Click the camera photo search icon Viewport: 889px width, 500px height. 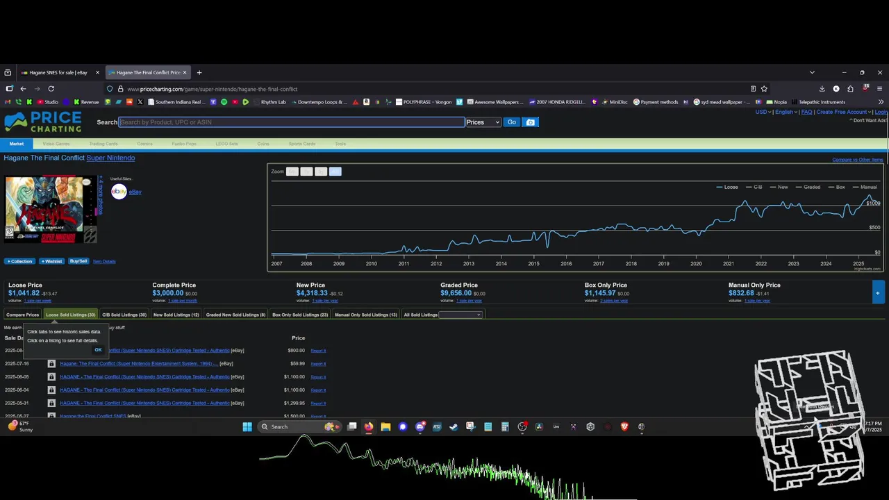pyautogui.click(x=531, y=122)
